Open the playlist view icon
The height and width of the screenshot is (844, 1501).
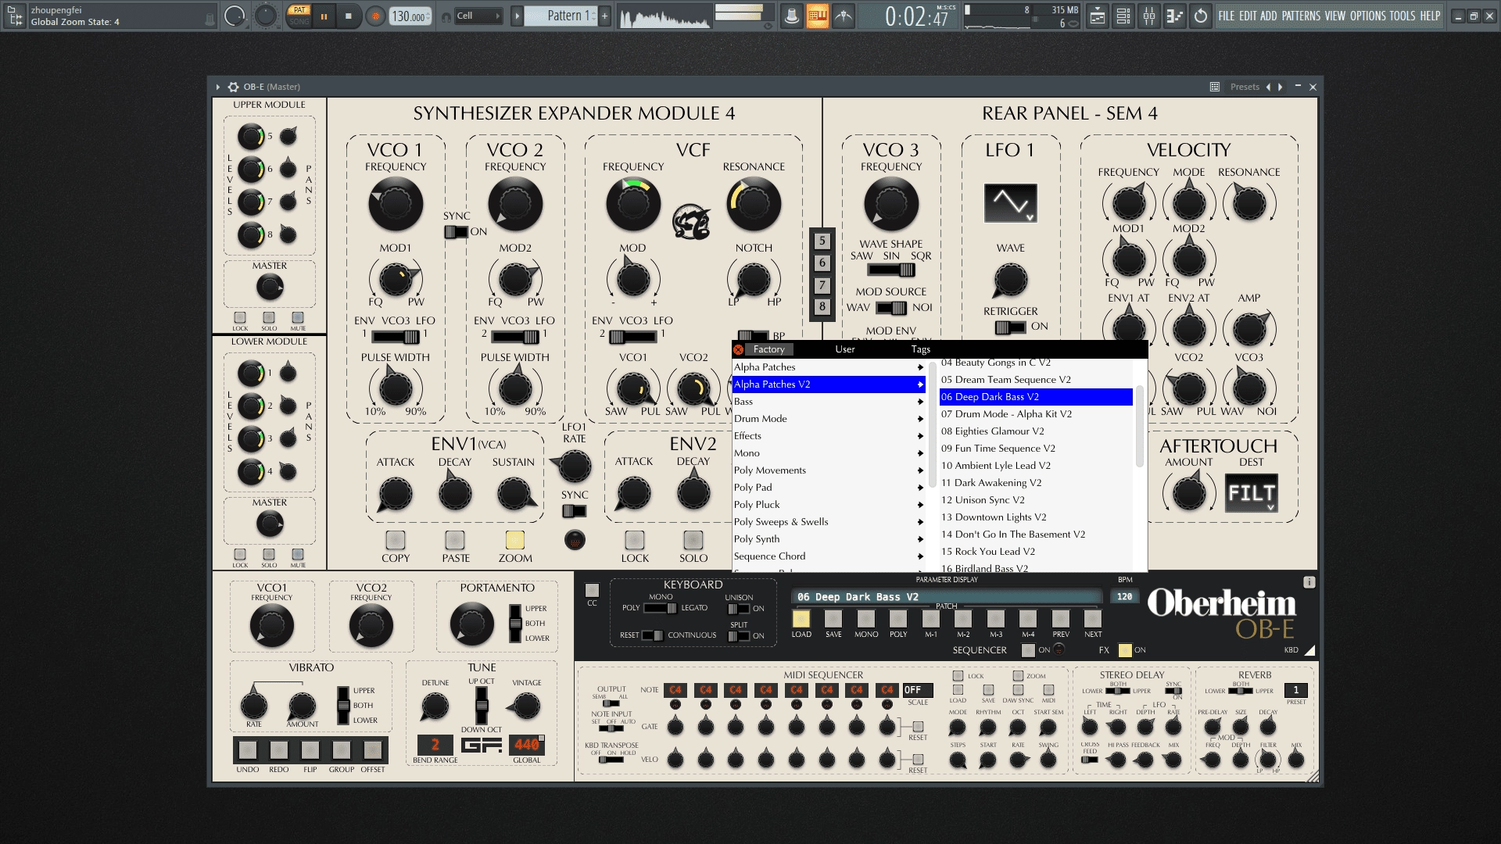tap(1098, 16)
